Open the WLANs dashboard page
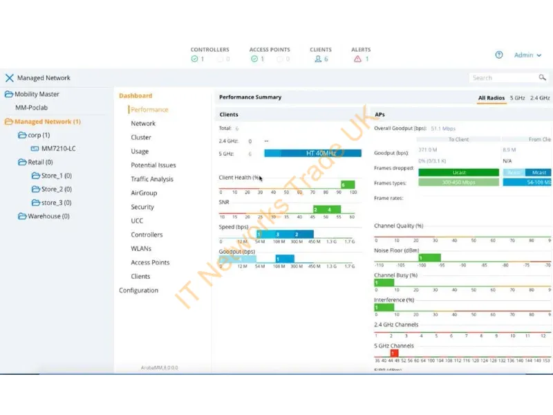This screenshot has height=415, width=553. (141, 248)
